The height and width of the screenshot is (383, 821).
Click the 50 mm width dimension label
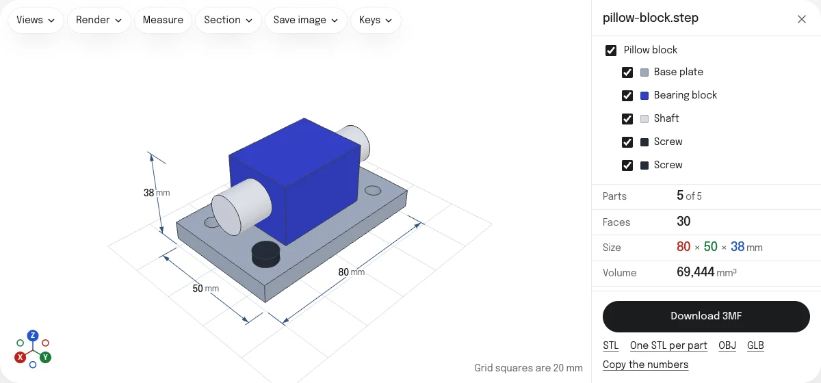pos(205,289)
